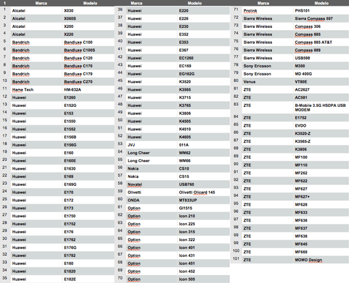The height and width of the screenshot is (283, 349).
Task: Select the E1550 model cell
Action: (x=88, y=121)
